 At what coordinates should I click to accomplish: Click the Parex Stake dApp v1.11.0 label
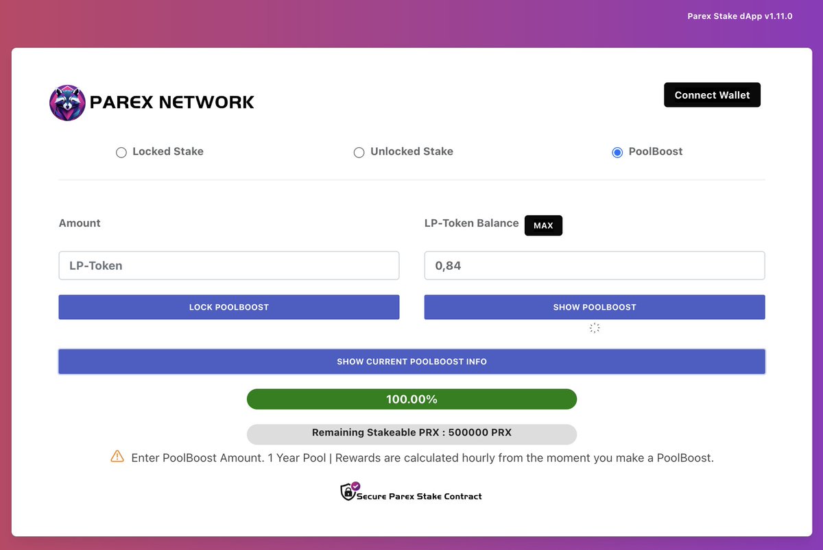coord(739,16)
